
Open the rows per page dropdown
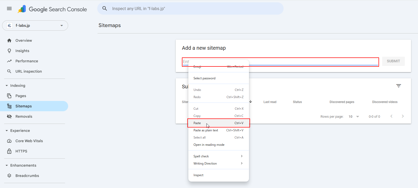(x=354, y=117)
